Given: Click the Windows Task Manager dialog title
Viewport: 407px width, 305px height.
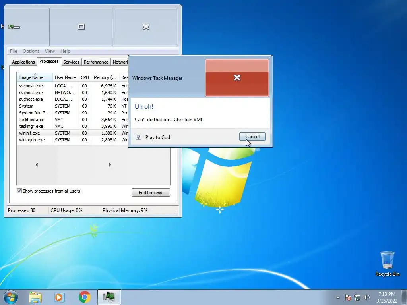Looking at the screenshot, I should 157,78.
